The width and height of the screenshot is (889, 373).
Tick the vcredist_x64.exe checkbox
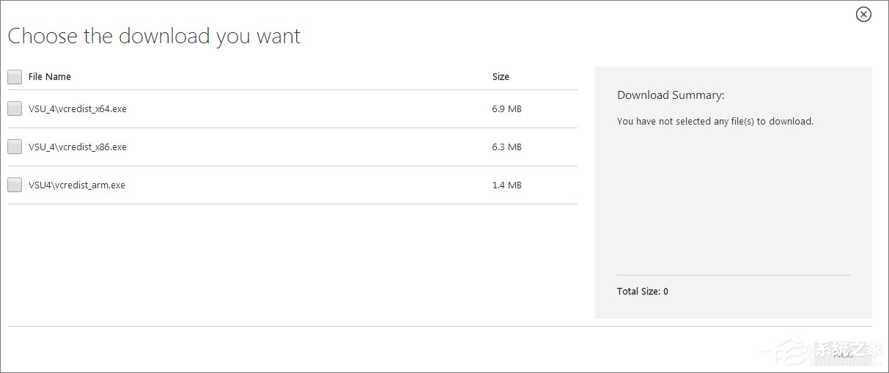tap(15, 109)
